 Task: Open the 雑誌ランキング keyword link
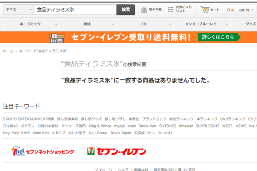(182, 119)
